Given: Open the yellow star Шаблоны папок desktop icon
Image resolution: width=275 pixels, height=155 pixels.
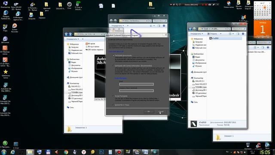Looking at the screenshot, I should click(6, 74).
